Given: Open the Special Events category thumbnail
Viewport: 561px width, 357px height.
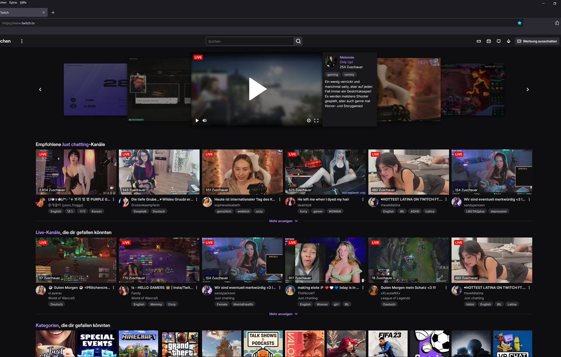Looking at the screenshot, I should click(x=97, y=344).
